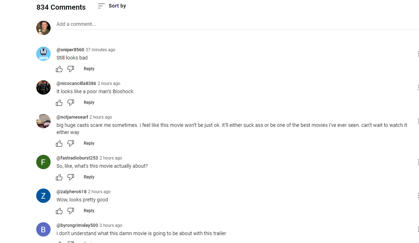
Task: Reply to the poor man's Bioshock comment
Action: [89, 102]
